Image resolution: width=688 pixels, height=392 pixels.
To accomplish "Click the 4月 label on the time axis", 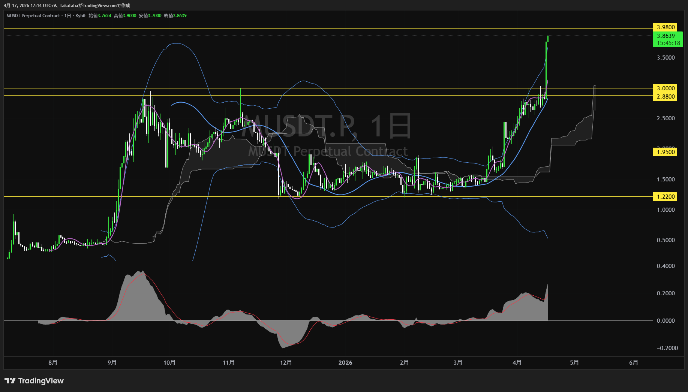I will click(517, 362).
